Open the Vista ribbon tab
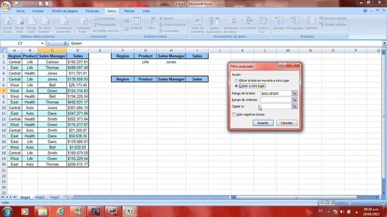Image resolution: width=387 pixels, height=217 pixels. tap(146, 11)
